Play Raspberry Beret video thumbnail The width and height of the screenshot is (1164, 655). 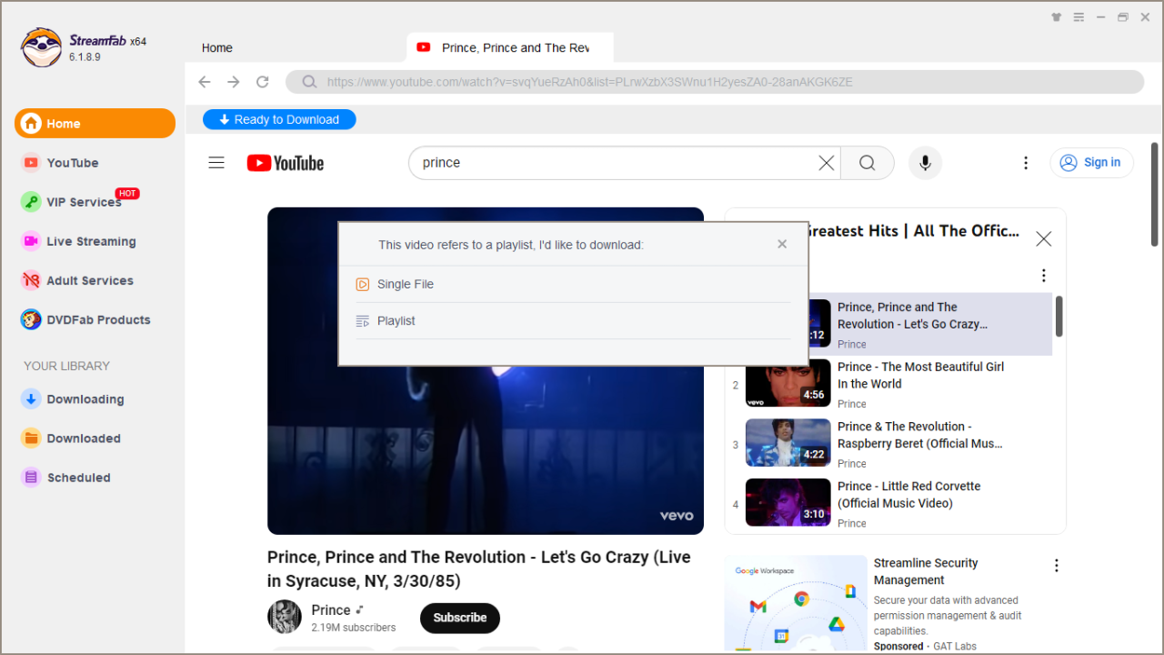788,442
